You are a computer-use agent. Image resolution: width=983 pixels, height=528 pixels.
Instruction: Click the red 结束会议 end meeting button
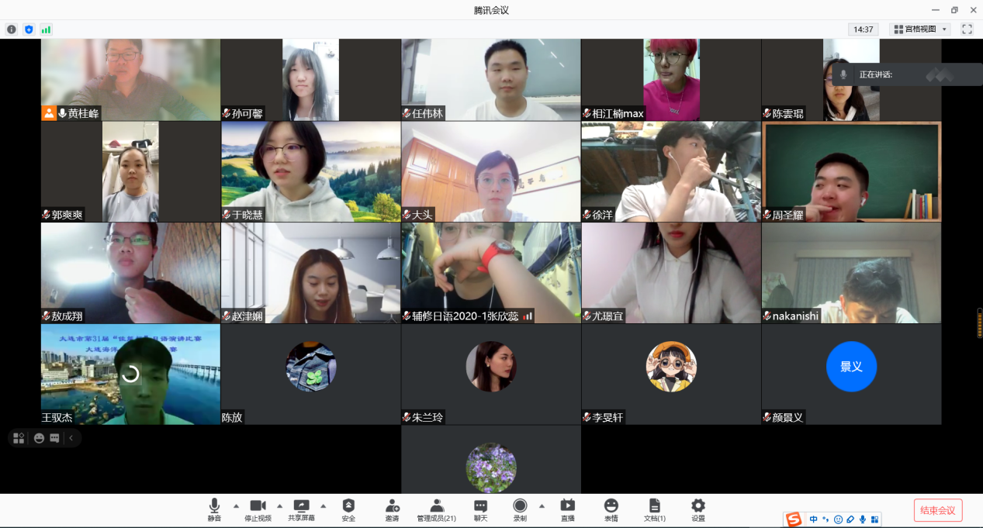[938, 510]
